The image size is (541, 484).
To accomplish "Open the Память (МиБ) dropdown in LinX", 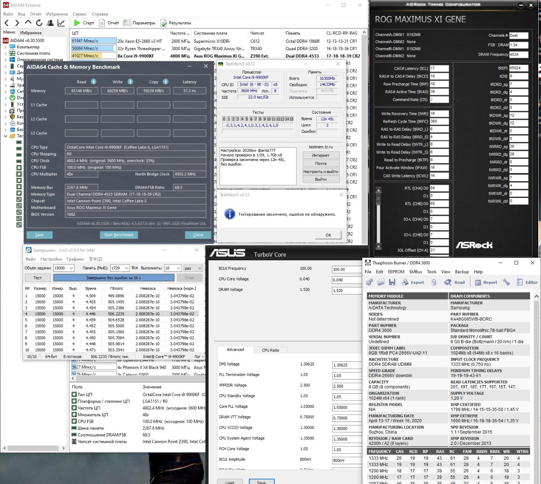I will tap(126, 268).
